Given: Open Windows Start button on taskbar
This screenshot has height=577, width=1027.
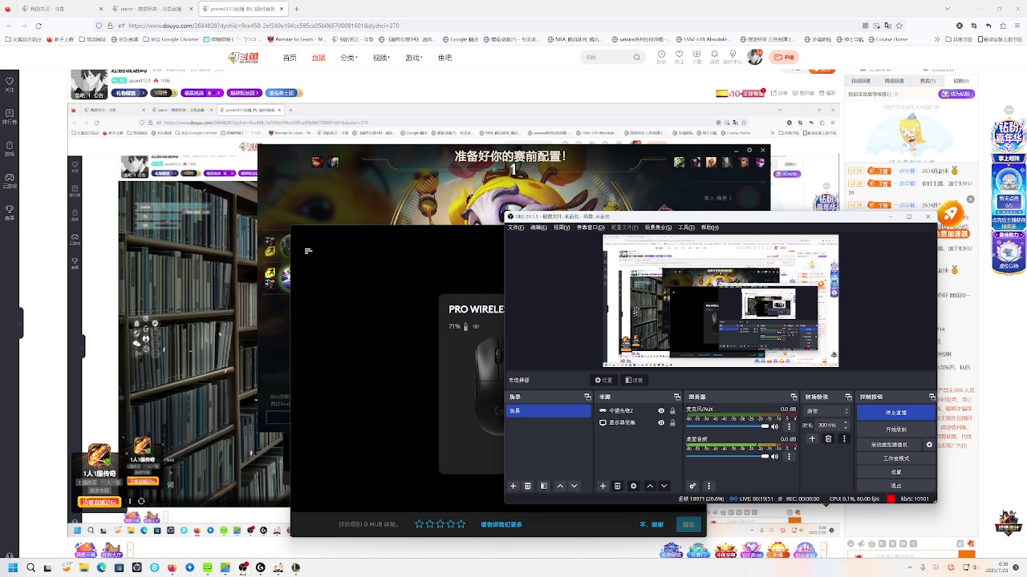Looking at the screenshot, I should (x=13, y=567).
